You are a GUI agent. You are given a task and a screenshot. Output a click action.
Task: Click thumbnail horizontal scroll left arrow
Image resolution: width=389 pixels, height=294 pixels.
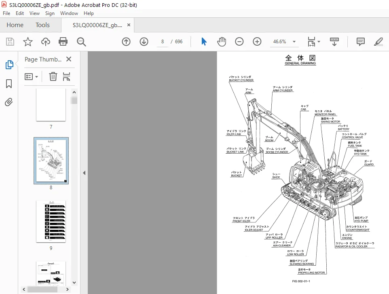tap(24, 289)
